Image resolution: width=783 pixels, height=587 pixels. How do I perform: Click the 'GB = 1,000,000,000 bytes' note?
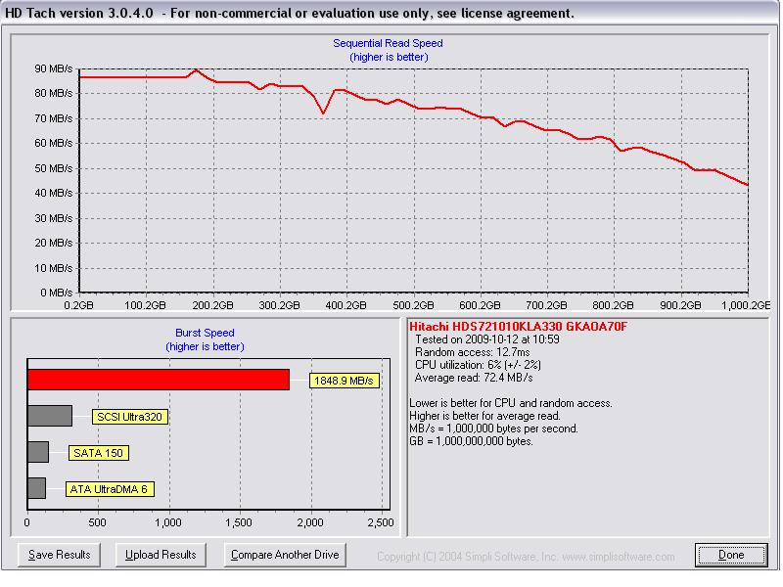pos(471,441)
